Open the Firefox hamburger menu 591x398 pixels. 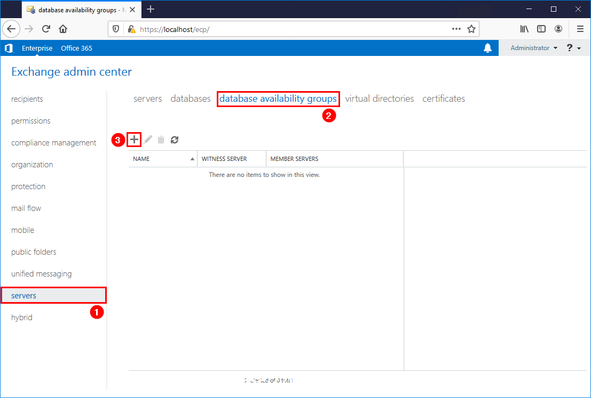click(x=580, y=29)
